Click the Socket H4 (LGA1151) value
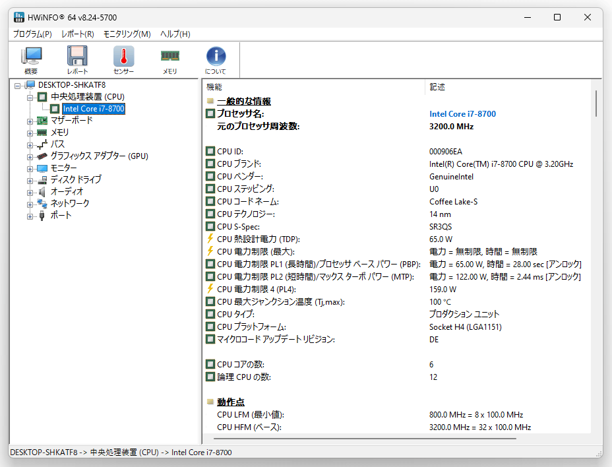612x467 pixels. tap(465, 327)
